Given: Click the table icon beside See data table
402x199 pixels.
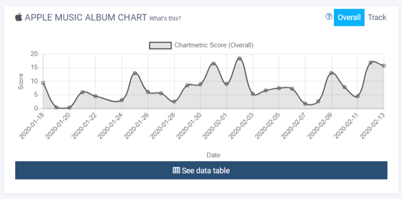Looking at the screenshot, I should click(176, 171).
